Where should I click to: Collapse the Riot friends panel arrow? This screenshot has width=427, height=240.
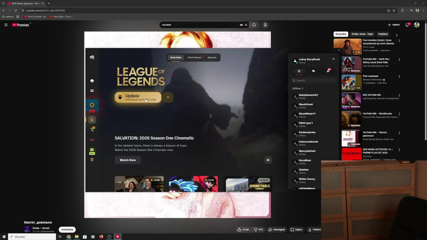click(333, 59)
